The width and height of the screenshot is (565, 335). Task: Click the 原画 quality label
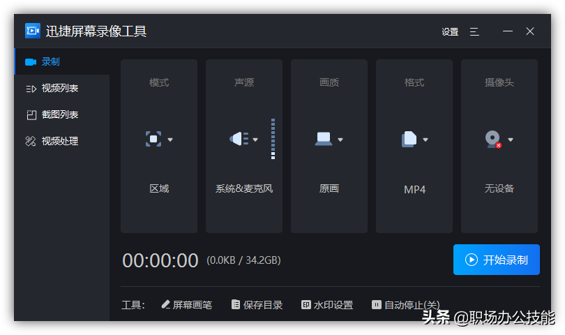pos(329,188)
